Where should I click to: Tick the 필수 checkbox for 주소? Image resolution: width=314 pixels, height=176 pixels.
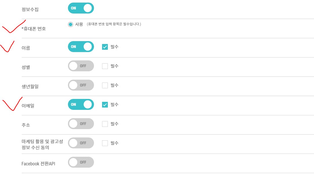pyautogui.click(x=105, y=124)
